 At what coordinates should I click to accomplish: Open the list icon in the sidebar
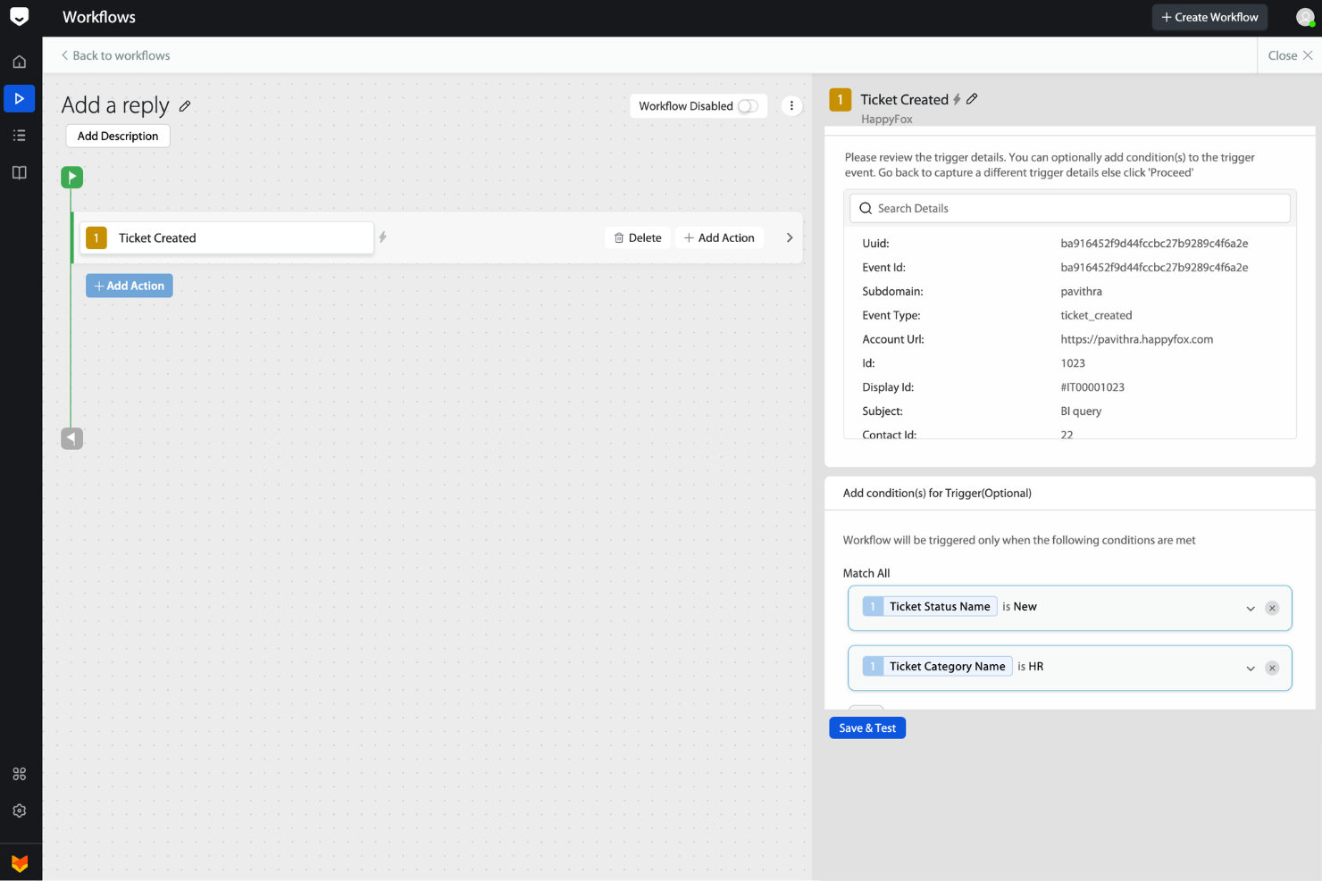20,135
